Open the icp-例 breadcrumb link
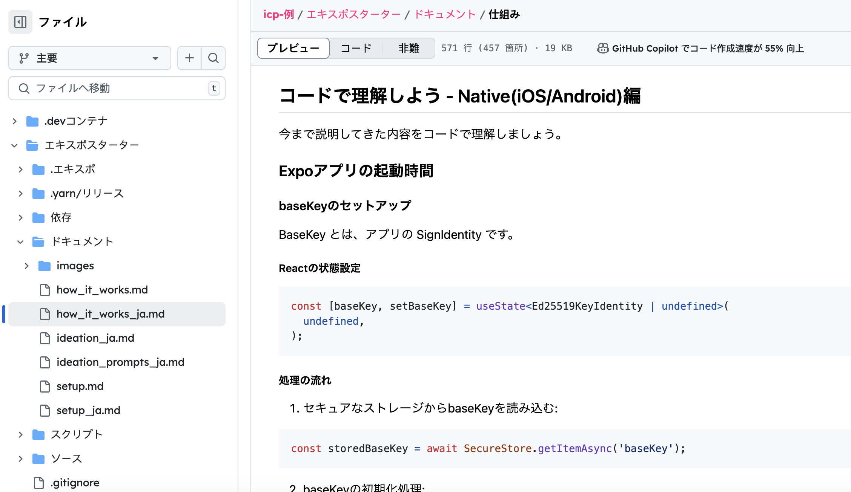 pyautogui.click(x=279, y=14)
